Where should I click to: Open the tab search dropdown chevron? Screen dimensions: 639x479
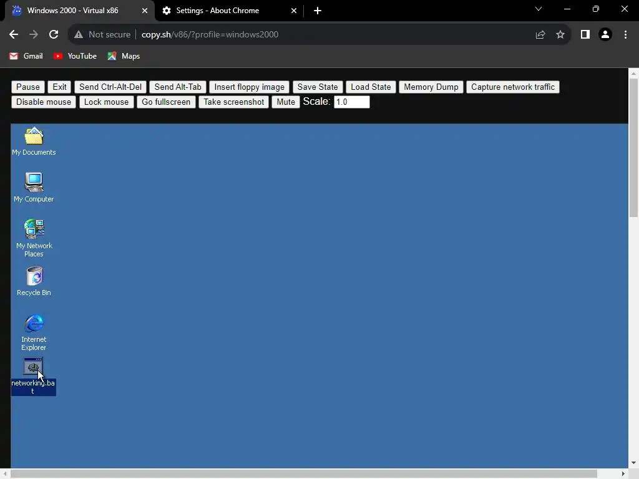tap(539, 9)
